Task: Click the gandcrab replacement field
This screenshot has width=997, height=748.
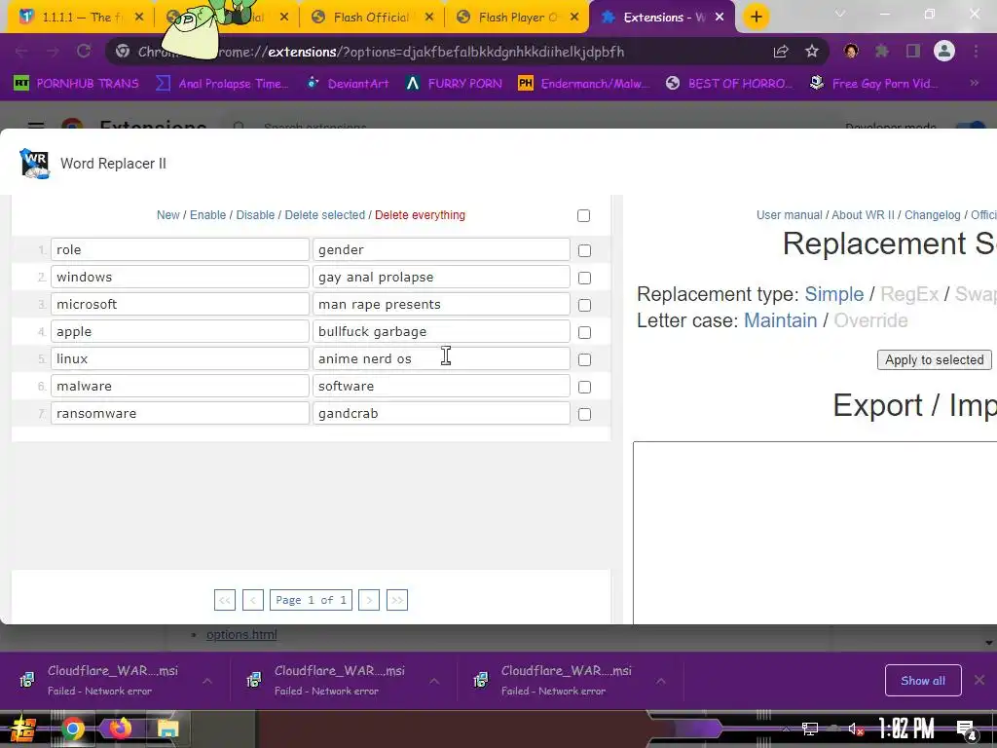Action: coord(441,413)
